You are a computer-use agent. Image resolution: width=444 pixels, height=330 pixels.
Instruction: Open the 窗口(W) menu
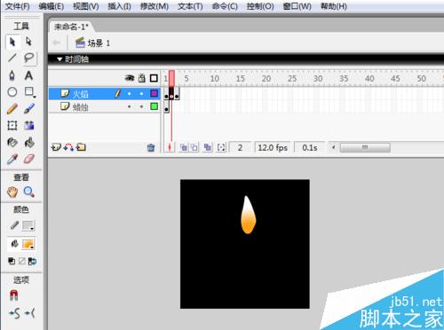(x=297, y=6)
